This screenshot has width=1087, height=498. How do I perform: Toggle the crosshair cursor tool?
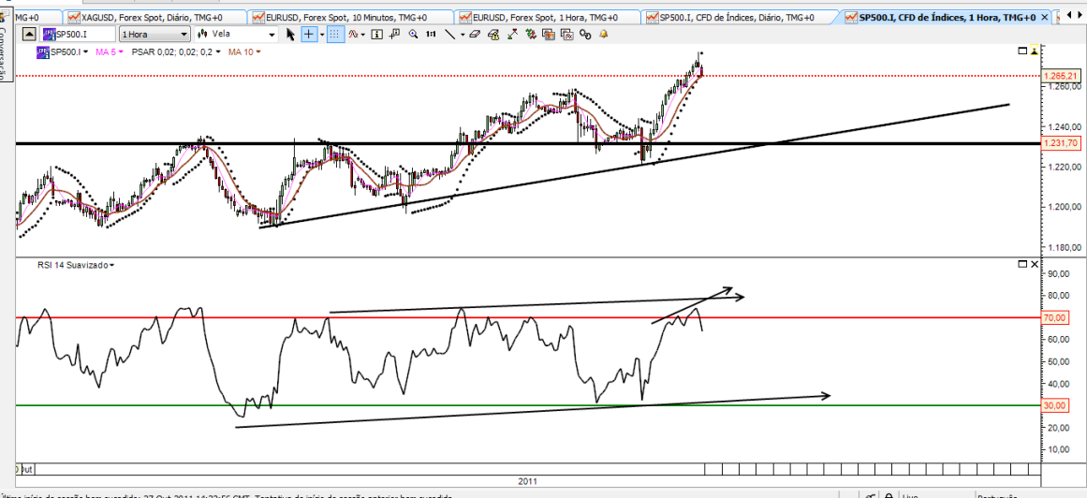[309, 34]
